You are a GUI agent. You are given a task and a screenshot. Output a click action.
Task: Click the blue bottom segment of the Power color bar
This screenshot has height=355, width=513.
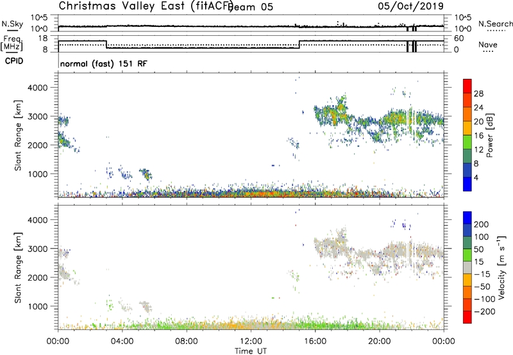pyautogui.click(x=467, y=184)
